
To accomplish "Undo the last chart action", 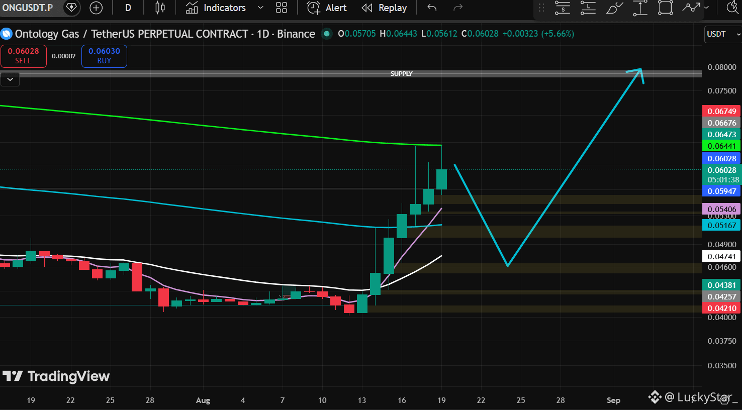I will click(432, 8).
